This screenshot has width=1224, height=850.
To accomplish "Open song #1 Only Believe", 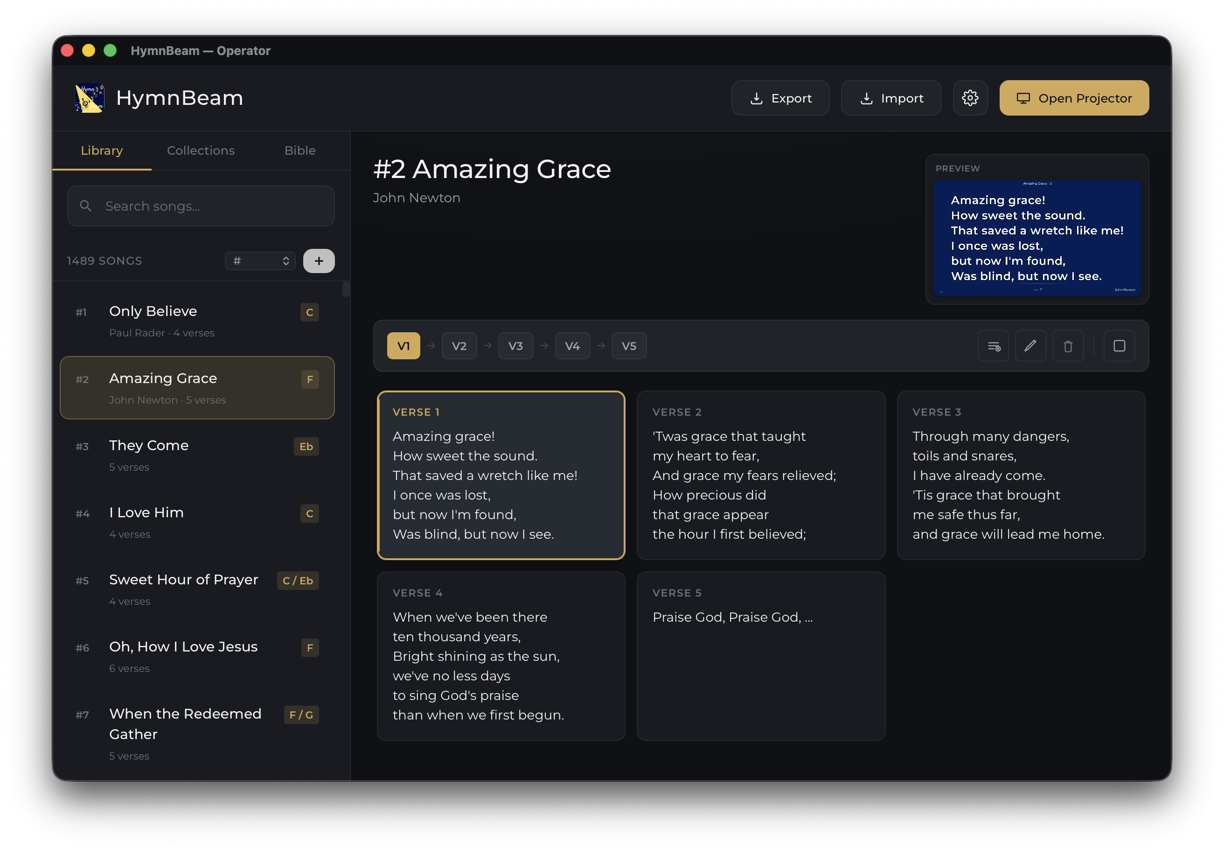I will (197, 321).
